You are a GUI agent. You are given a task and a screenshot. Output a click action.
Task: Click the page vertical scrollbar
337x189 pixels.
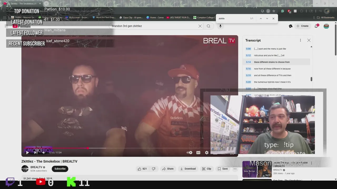click(335, 39)
